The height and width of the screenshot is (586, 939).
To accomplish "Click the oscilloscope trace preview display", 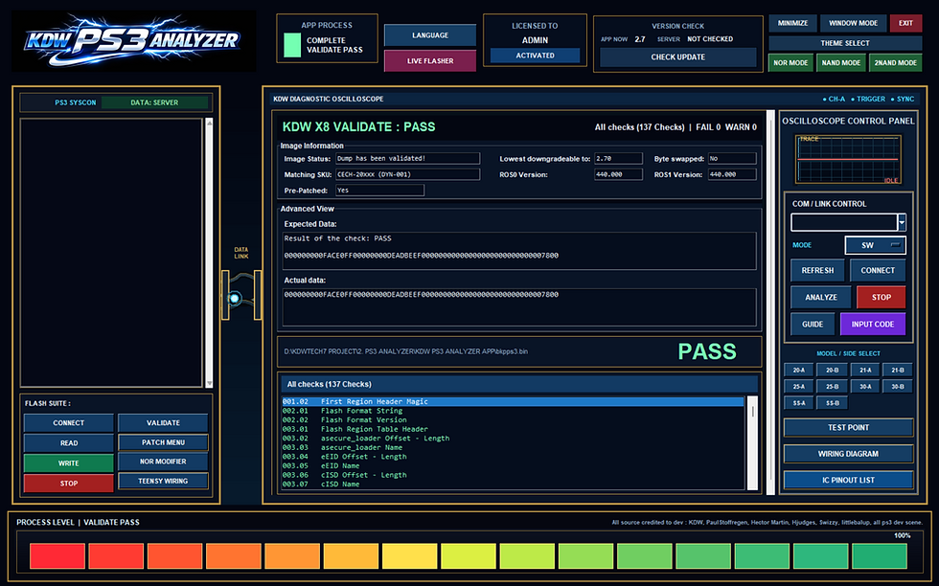I will [847, 159].
